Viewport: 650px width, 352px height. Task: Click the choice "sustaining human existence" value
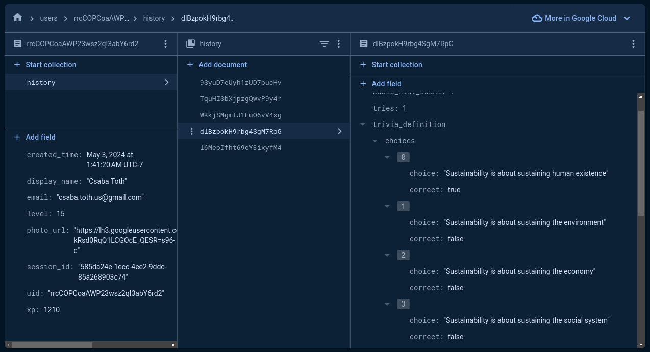[x=526, y=173]
